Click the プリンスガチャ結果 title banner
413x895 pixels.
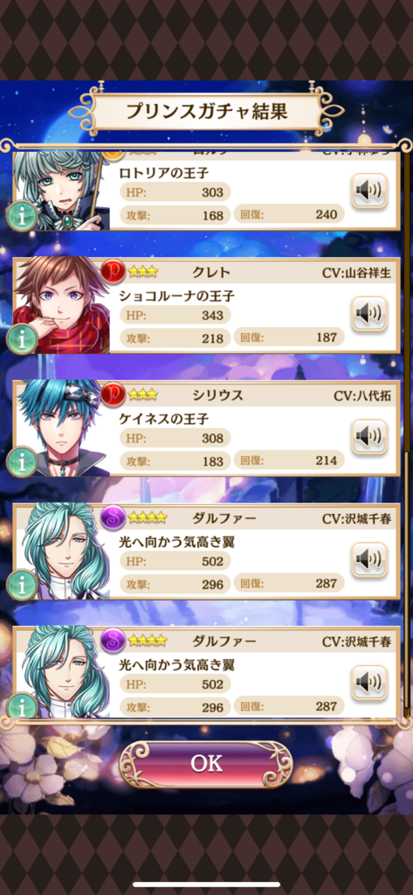click(x=206, y=111)
